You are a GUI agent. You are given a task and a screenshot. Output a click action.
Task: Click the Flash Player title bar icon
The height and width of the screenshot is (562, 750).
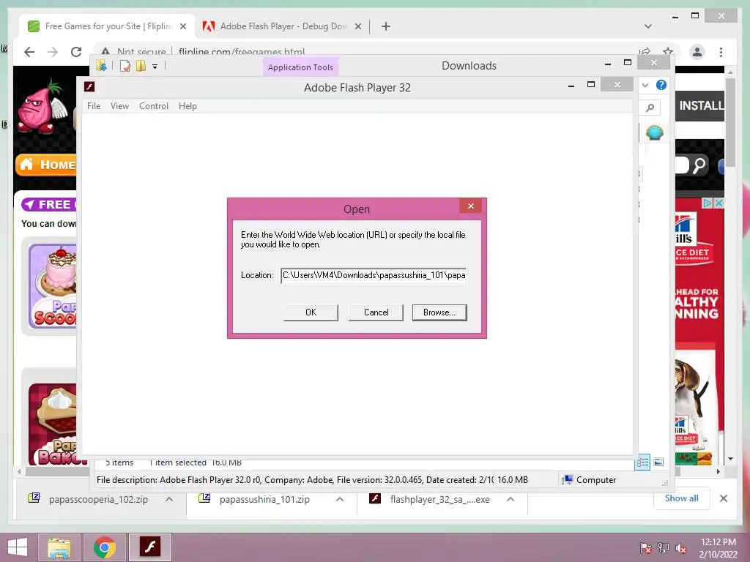click(89, 86)
